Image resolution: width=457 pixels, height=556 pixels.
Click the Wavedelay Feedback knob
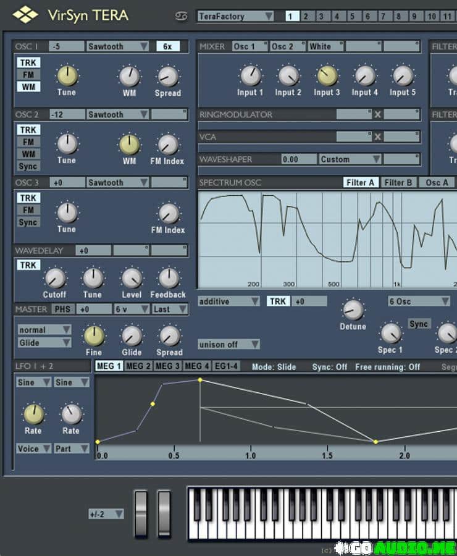click(x=169, y=278)
